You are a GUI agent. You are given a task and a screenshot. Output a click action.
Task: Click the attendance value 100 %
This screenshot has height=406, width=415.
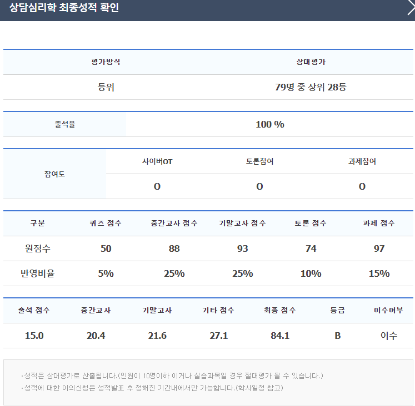(269, 124)
